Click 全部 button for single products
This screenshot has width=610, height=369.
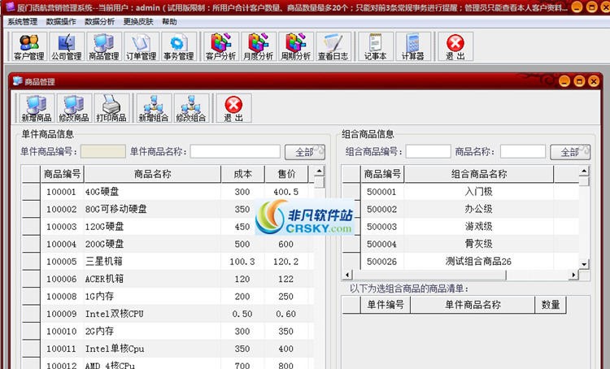[305, 152]
